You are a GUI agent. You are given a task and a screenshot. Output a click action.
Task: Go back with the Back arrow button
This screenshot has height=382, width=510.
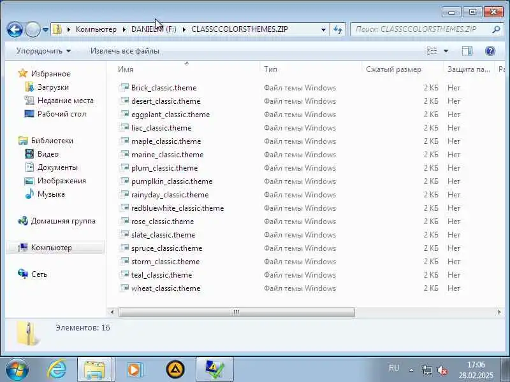15,29
